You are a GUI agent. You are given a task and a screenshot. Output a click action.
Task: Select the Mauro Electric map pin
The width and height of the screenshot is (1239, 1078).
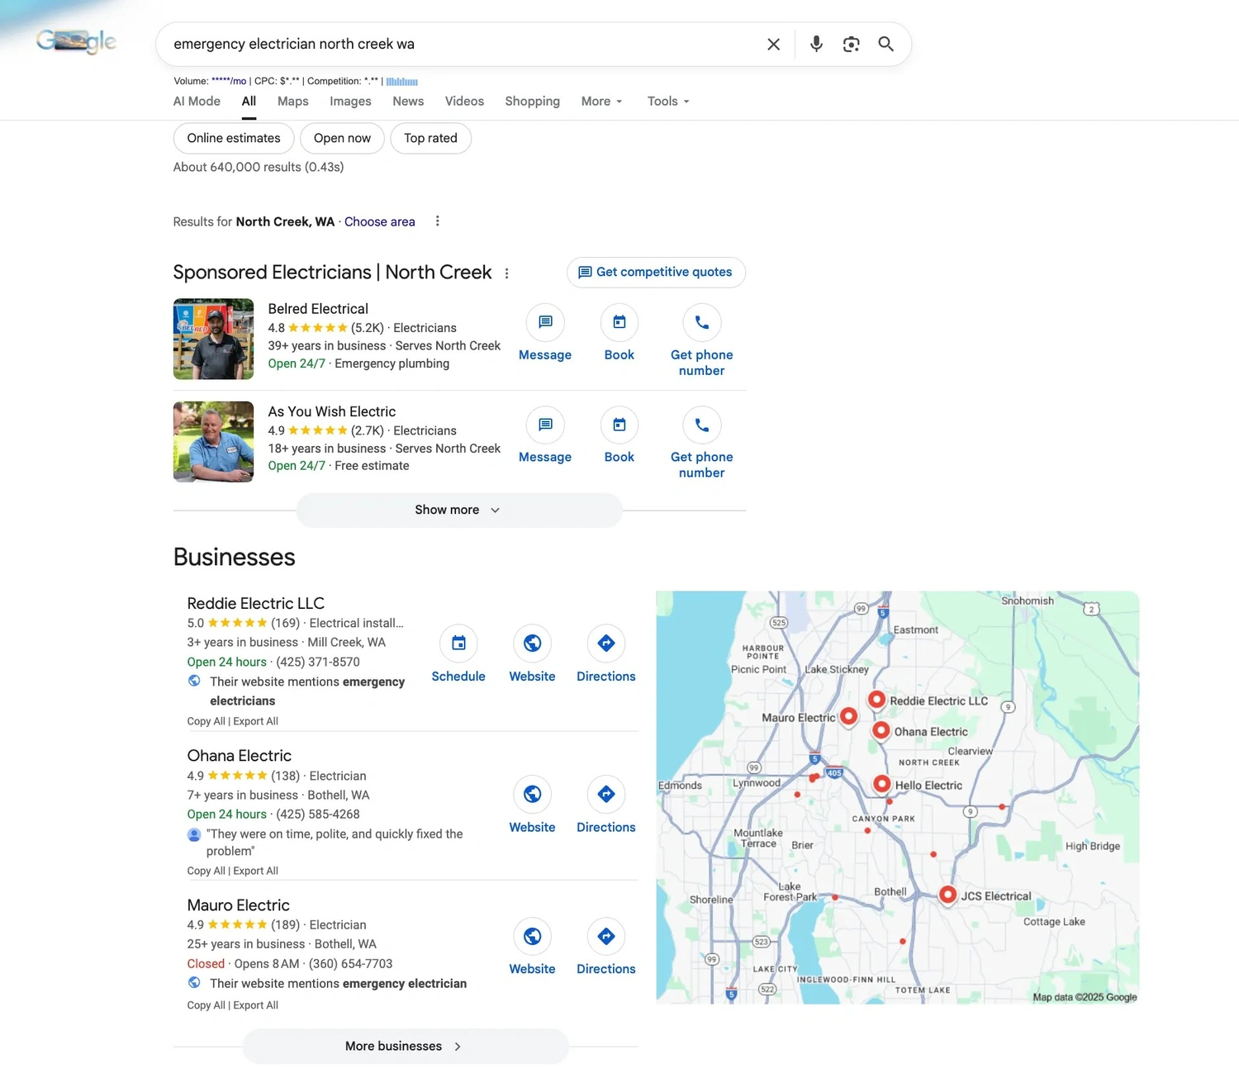point(848,717)
